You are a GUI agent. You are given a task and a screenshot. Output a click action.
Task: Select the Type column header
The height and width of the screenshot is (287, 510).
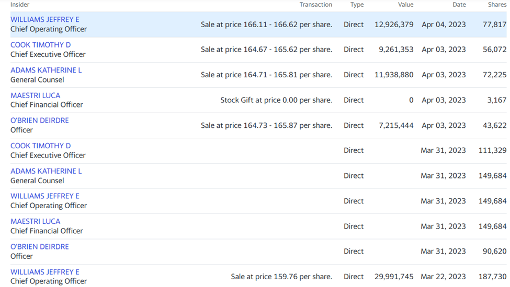[357, 5]
